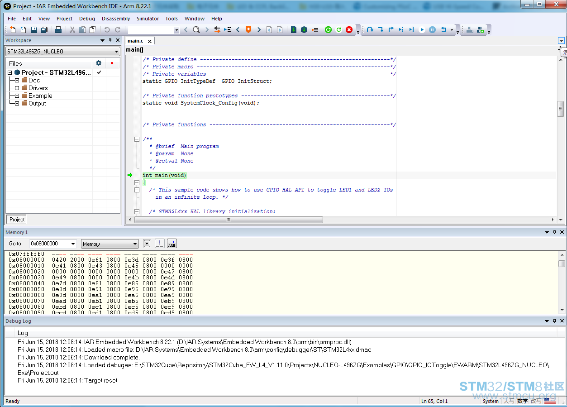The width and height of the screenshot is (567, 407).
Task: Click the Go (run) debug icon
Action: point(422,29)
